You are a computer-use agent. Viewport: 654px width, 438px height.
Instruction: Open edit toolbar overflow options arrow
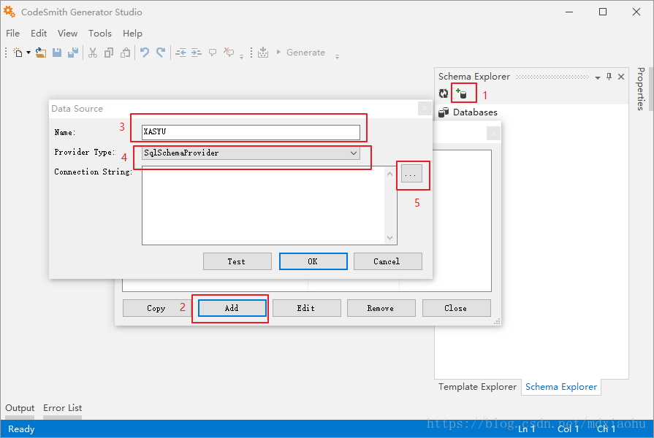click(241, 56)
